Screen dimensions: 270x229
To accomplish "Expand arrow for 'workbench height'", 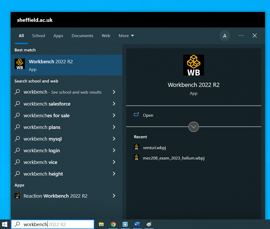I will 114,174.
